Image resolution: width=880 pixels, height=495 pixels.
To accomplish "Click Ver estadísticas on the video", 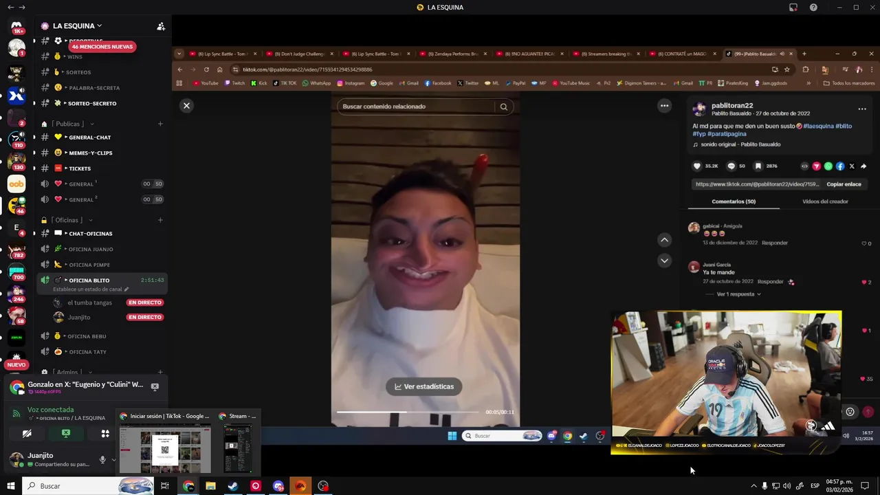I will click(x=424, y=386).
